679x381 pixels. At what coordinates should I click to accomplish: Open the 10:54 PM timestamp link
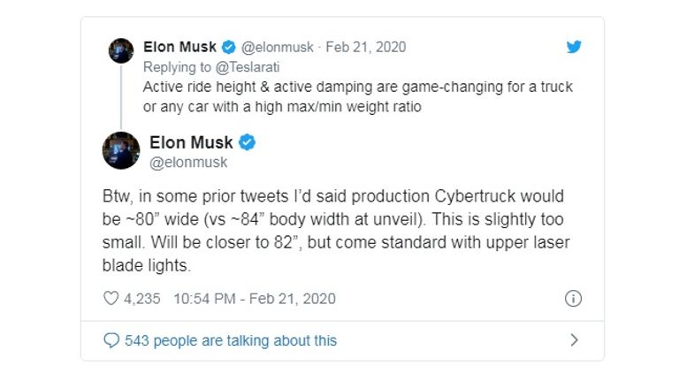[255, 299]
